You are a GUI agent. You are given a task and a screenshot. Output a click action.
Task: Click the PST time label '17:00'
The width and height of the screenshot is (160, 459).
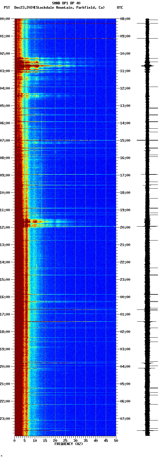point(5,314)
